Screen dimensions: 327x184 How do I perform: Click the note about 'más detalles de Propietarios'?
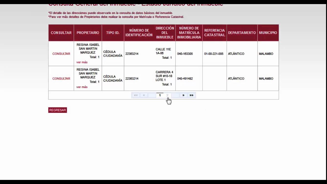116,17
